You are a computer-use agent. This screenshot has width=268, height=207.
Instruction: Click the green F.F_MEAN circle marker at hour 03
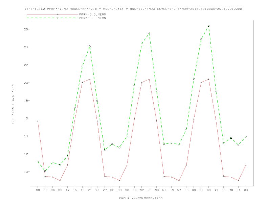tap(45, 171)
